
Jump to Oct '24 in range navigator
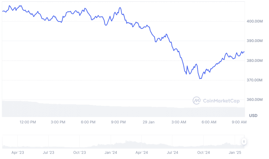click(x=204, y=152)
